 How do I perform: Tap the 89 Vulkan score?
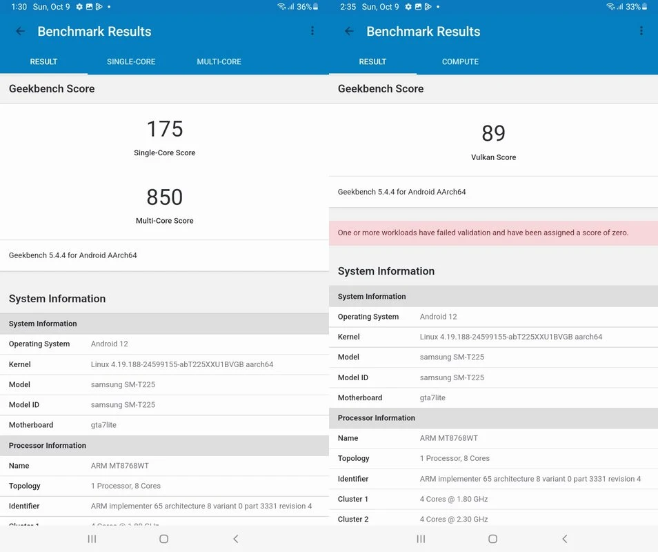coord(494,133)
